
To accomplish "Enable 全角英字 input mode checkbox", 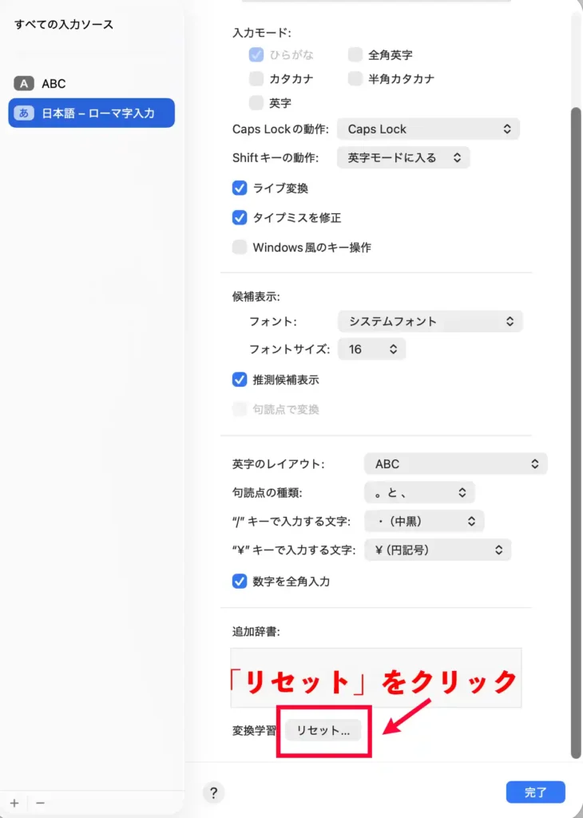I will (355, 55).
